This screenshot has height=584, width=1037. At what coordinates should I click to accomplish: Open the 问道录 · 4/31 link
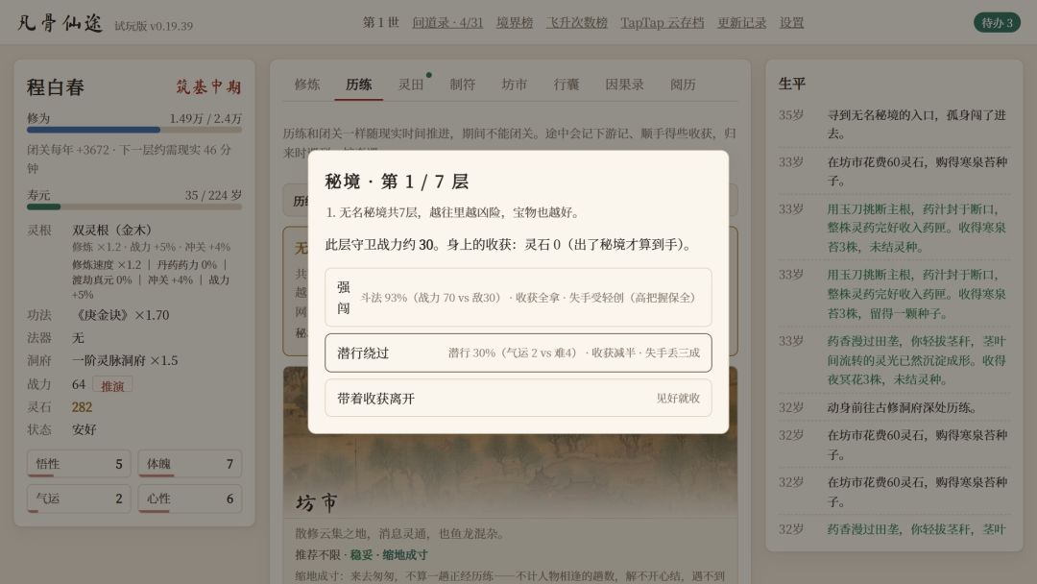tap(447, 22)
